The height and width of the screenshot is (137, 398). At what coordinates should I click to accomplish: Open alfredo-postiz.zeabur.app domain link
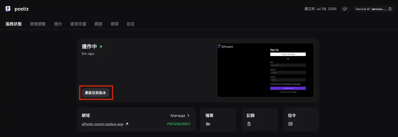pos(102,124)
